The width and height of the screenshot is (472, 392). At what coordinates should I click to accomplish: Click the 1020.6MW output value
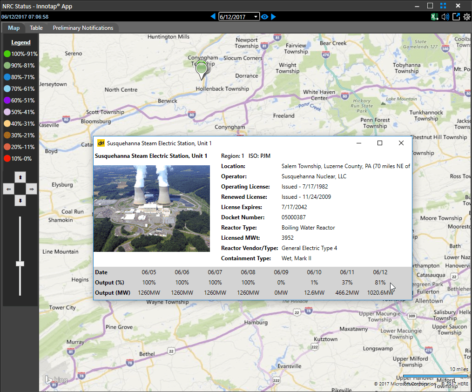380,293
